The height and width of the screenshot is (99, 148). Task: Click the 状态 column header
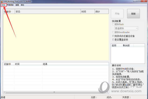(48, 12)
